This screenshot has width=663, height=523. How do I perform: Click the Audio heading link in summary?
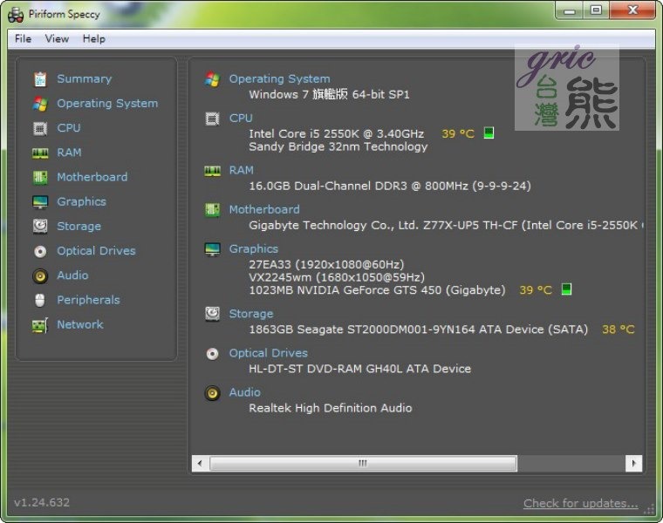click(x=245, y=392)
